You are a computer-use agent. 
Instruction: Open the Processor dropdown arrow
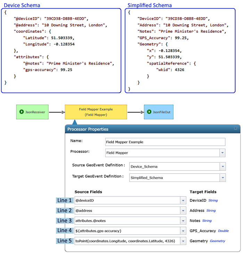coord(222,153)
